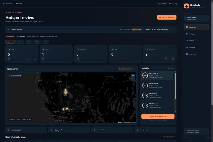
Task: Click the Northern California label on map
Action: pyautogui.click(x=15, y=75)
